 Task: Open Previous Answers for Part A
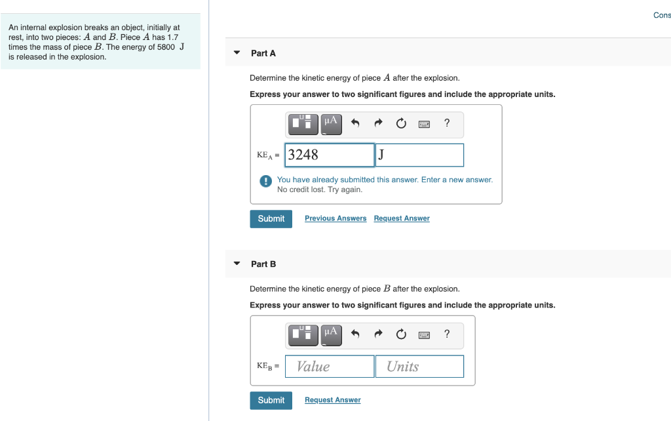335,218
